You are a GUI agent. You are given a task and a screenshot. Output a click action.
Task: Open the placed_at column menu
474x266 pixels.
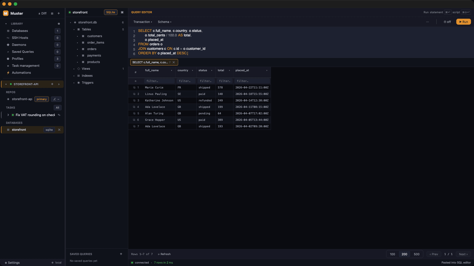coord(267,70)
